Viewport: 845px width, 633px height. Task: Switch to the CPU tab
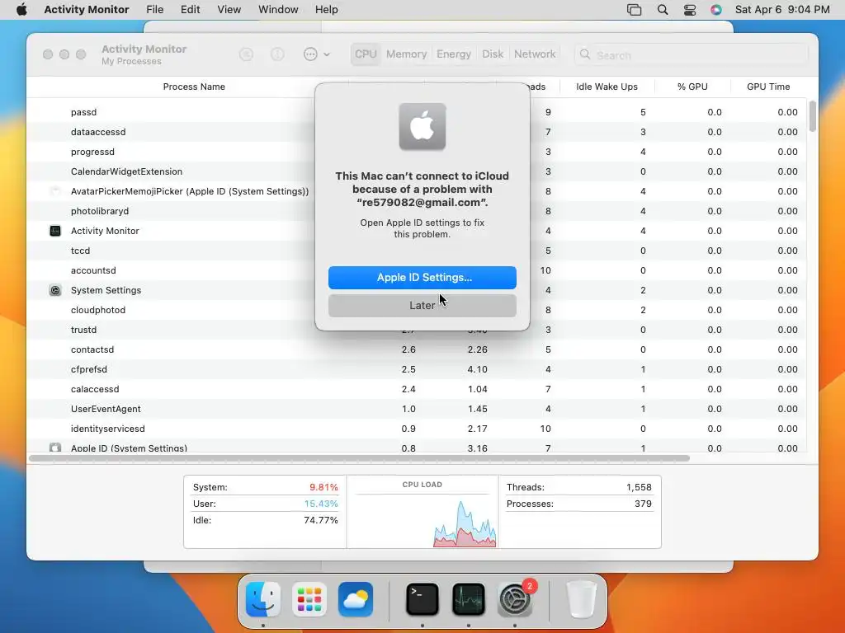[x=366, y=54]
